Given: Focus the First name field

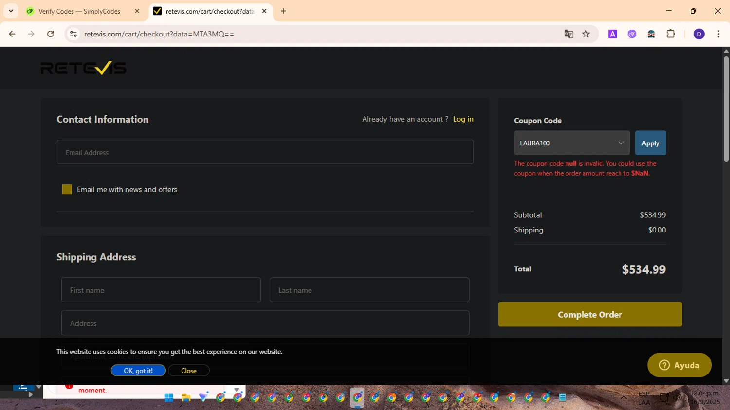Looking at the screenshot, I should 161,290.
